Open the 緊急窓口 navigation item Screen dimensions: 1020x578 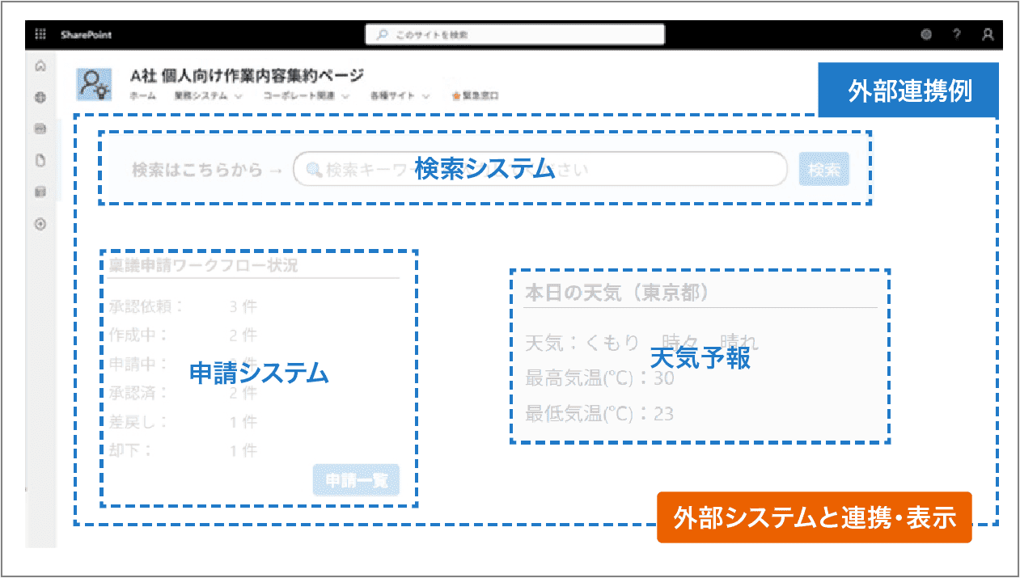pos(480,95)
